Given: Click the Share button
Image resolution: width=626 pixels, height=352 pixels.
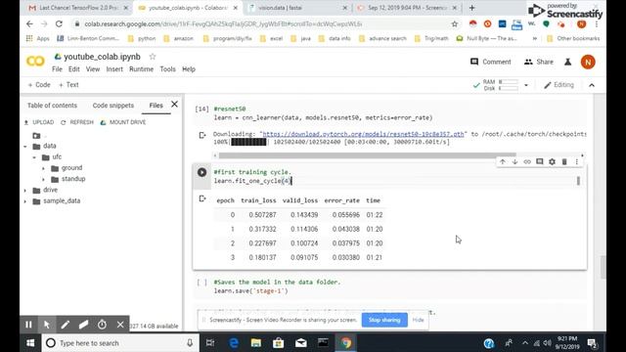Looking at the screenshot, I should [539, 62].
